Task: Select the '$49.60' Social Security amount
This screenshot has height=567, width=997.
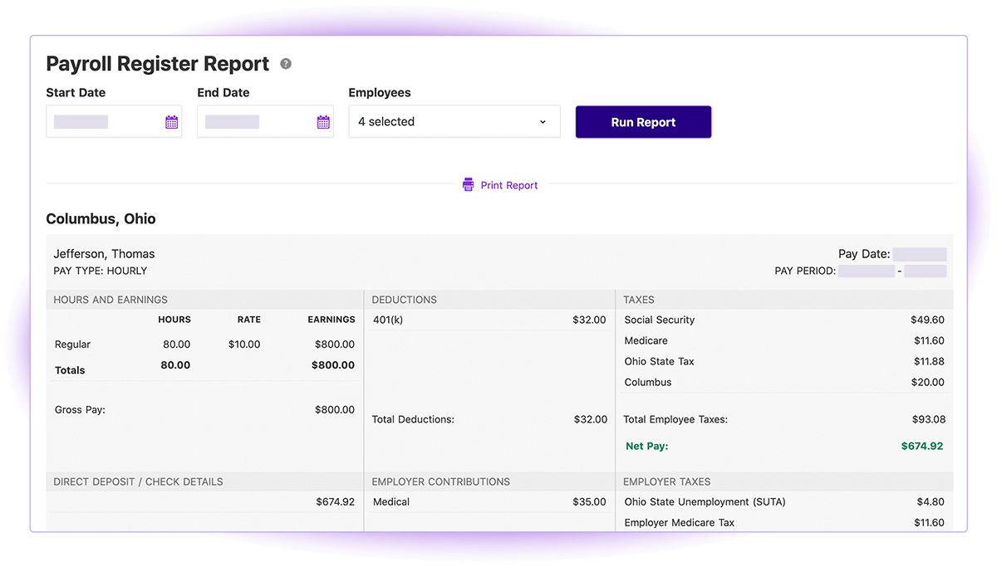Action: click(x=927, y=320)
